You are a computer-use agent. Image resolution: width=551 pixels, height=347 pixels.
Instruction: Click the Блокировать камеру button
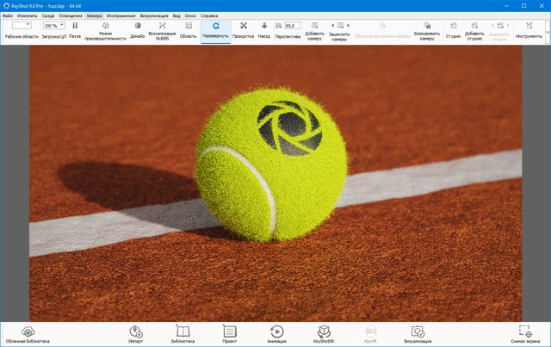coord(426,31)
